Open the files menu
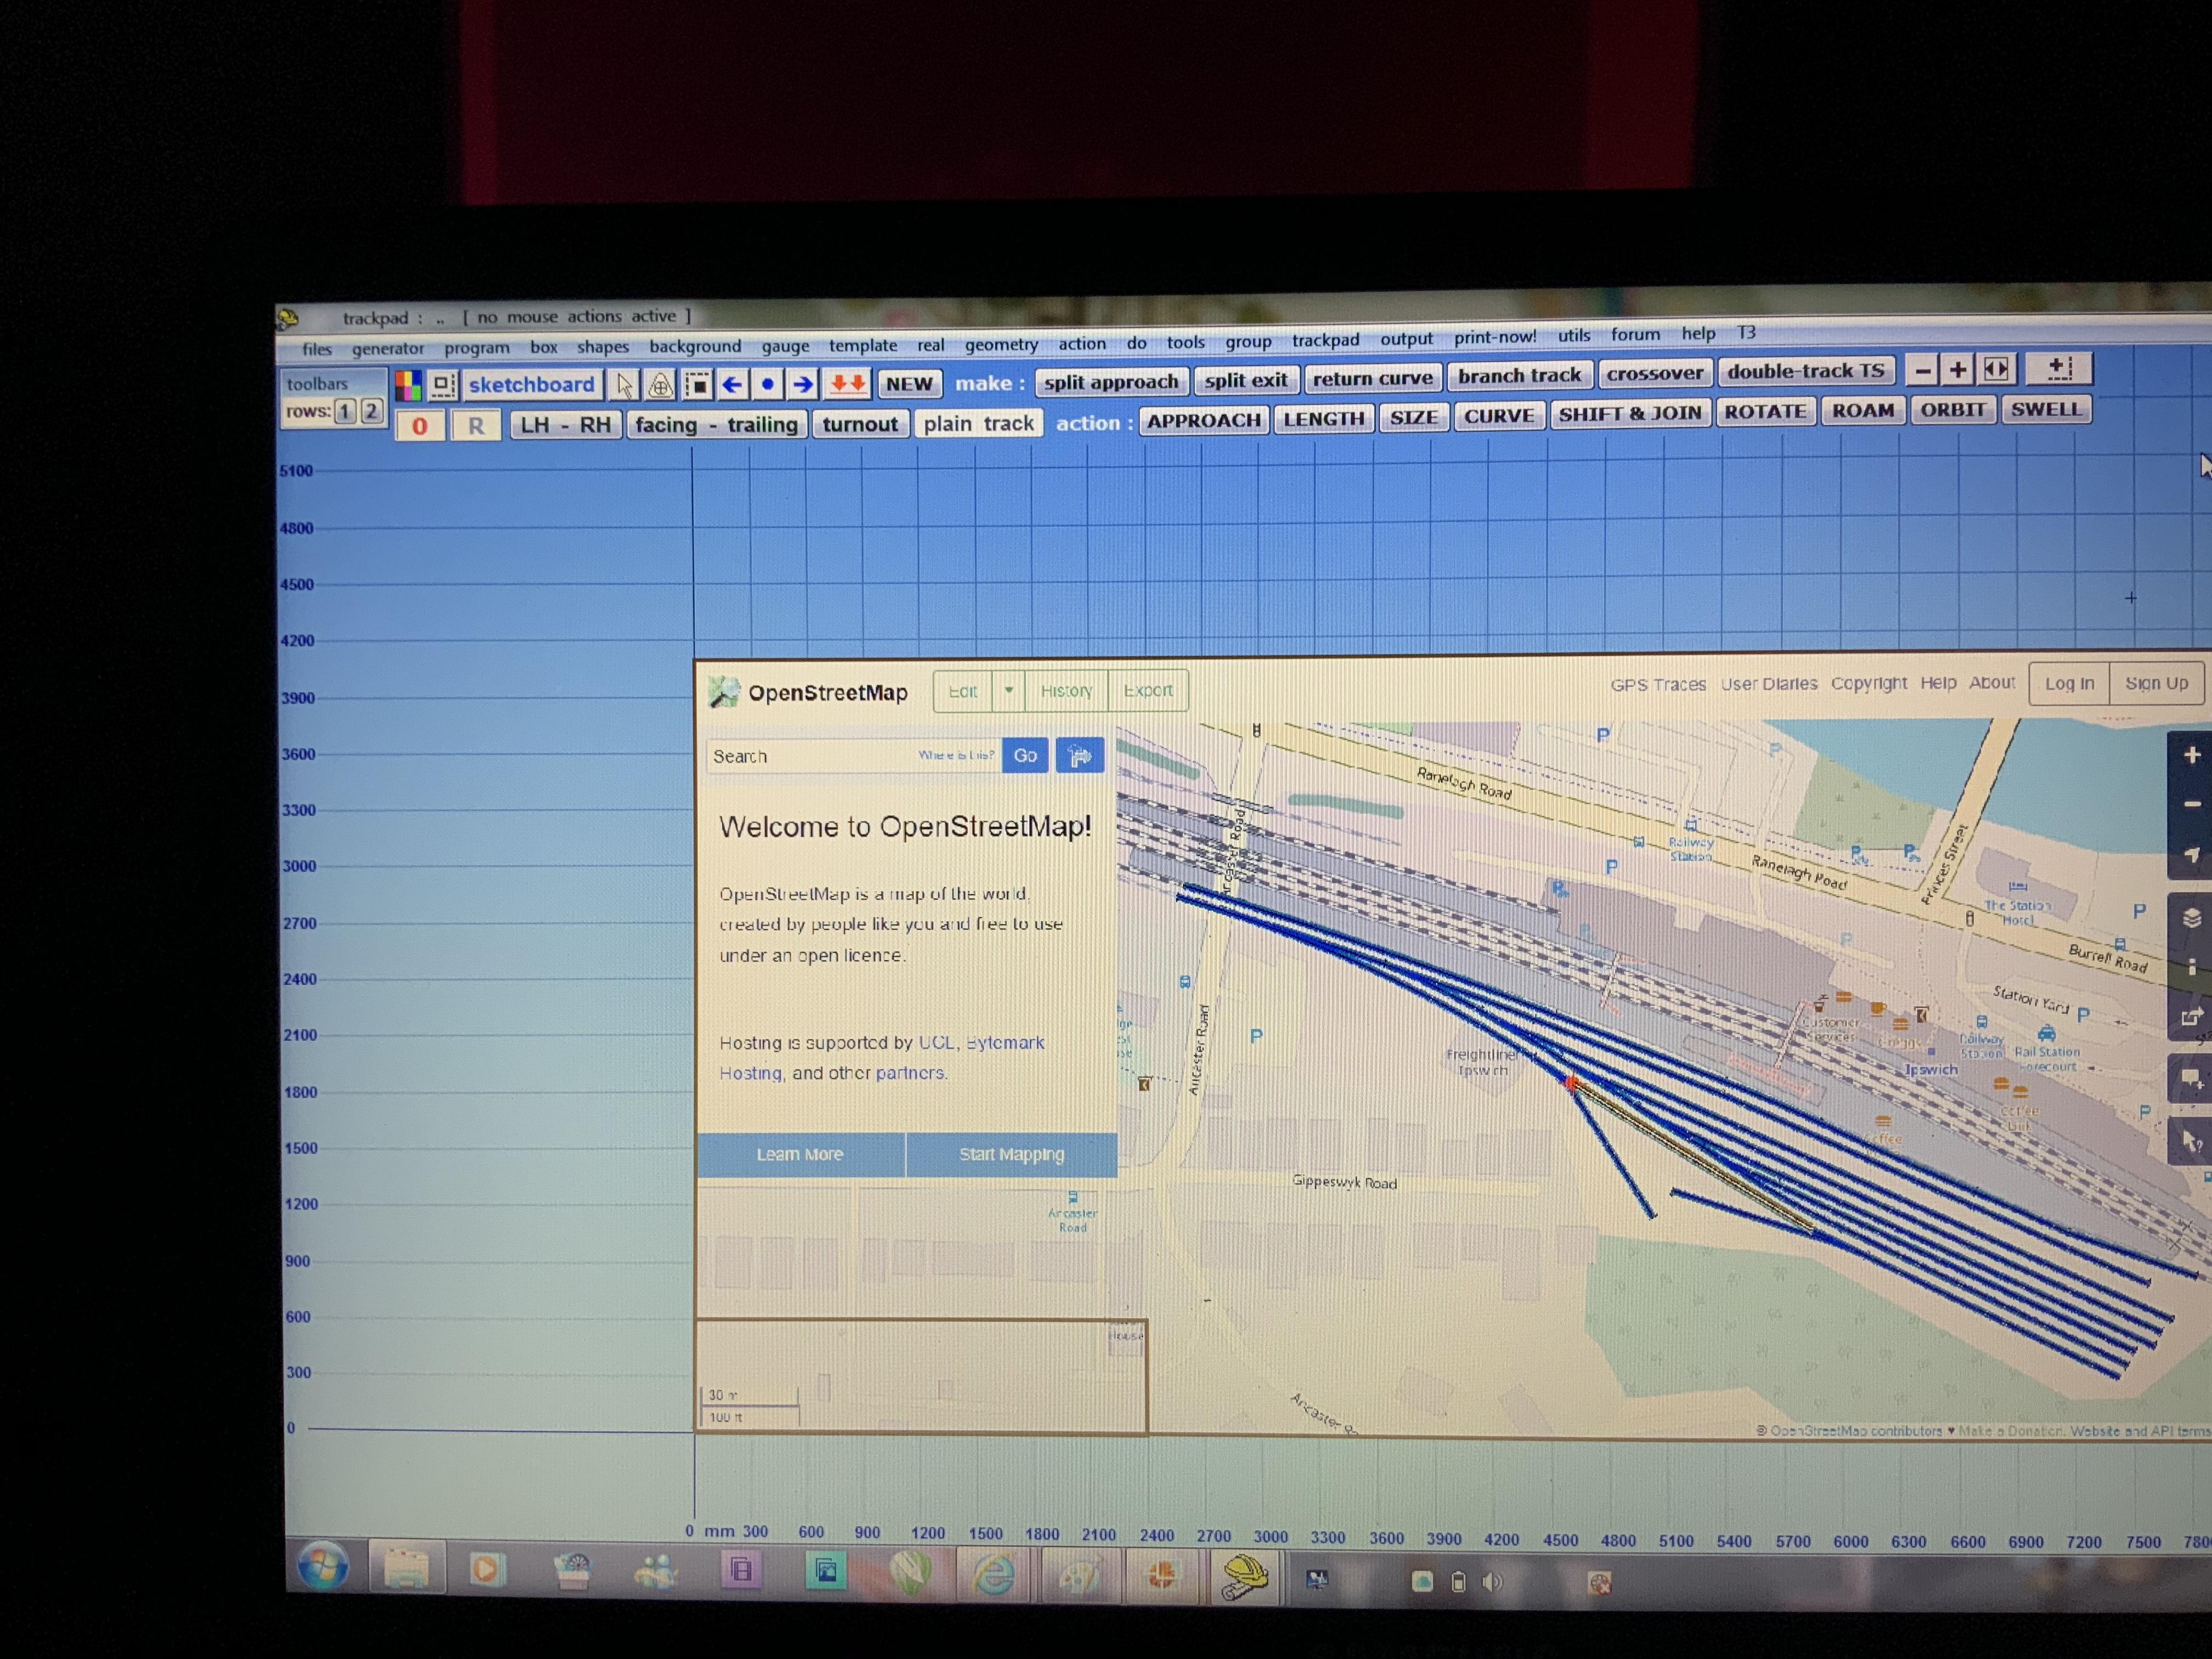This screenshot has width=2212, height=1659. click(x=317, y=349)
